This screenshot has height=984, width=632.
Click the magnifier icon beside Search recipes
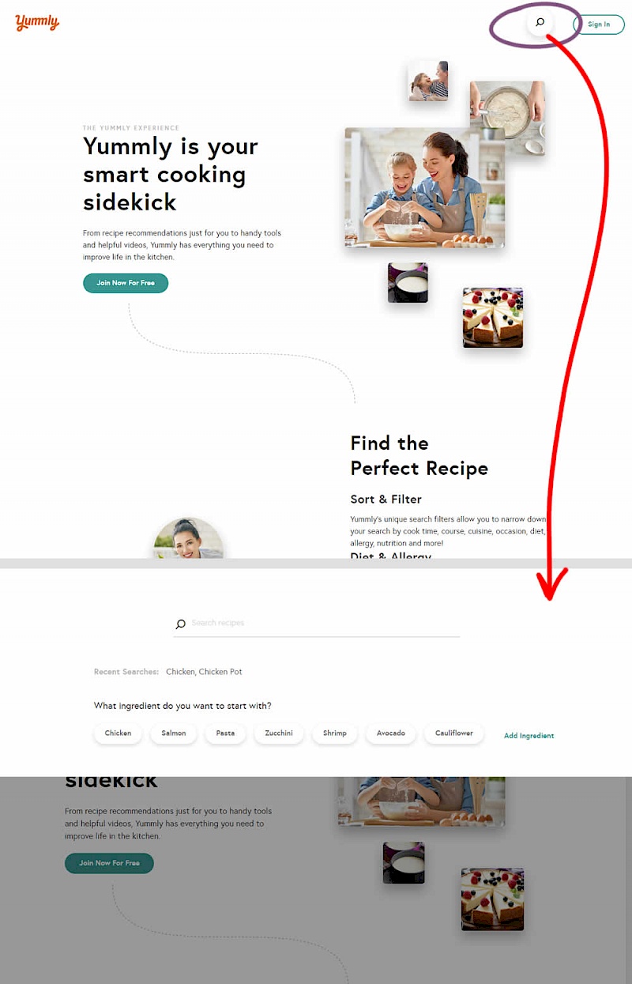pyautogui.click(x=180, y=624)
